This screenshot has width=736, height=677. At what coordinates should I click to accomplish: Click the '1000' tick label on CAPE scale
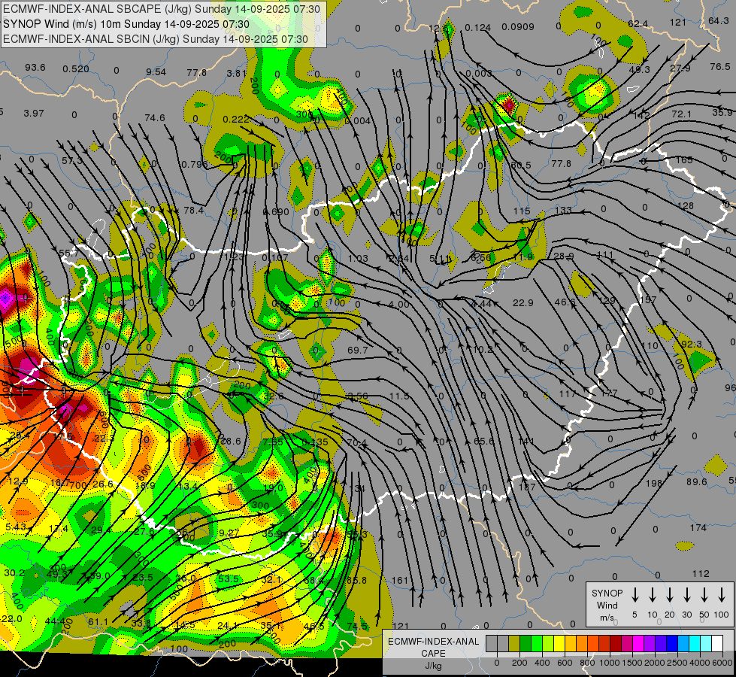click(609, 663)
